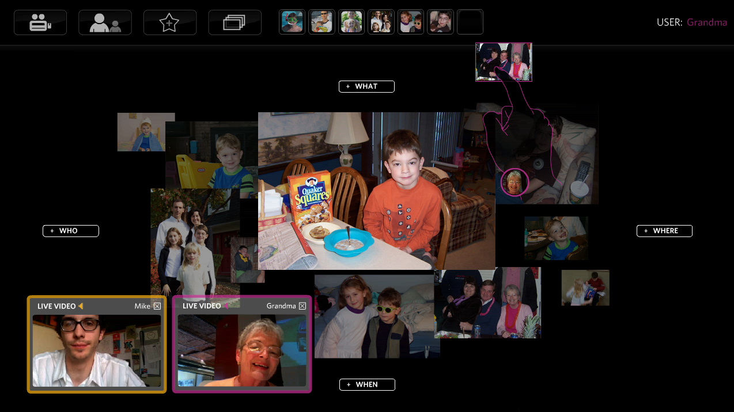Expand the WHERE filter
The height and width of the screenshot is (412, 734).
664,231
